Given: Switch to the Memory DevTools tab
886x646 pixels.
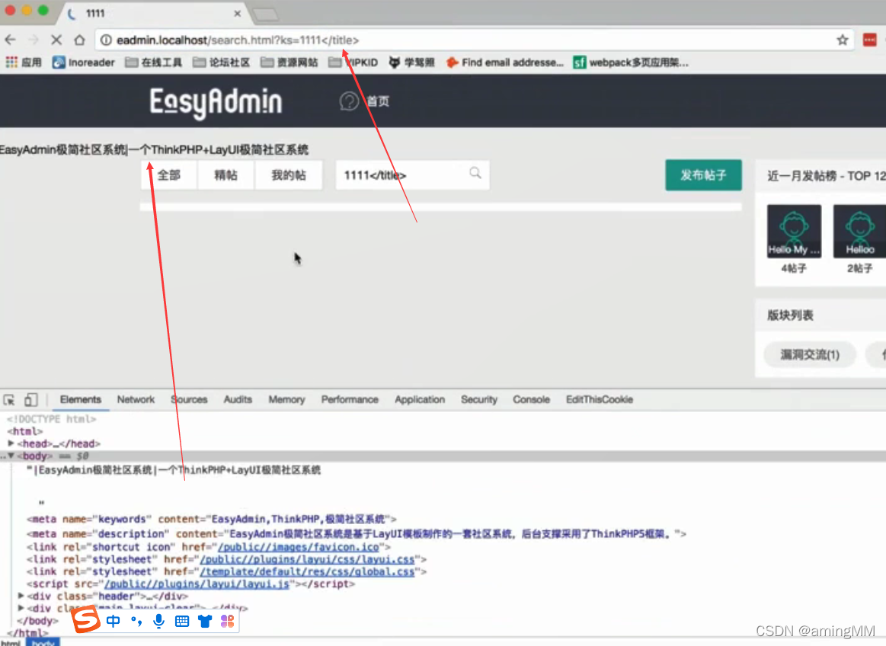Looking at the screenshot, I should click(x=286, y=400).
